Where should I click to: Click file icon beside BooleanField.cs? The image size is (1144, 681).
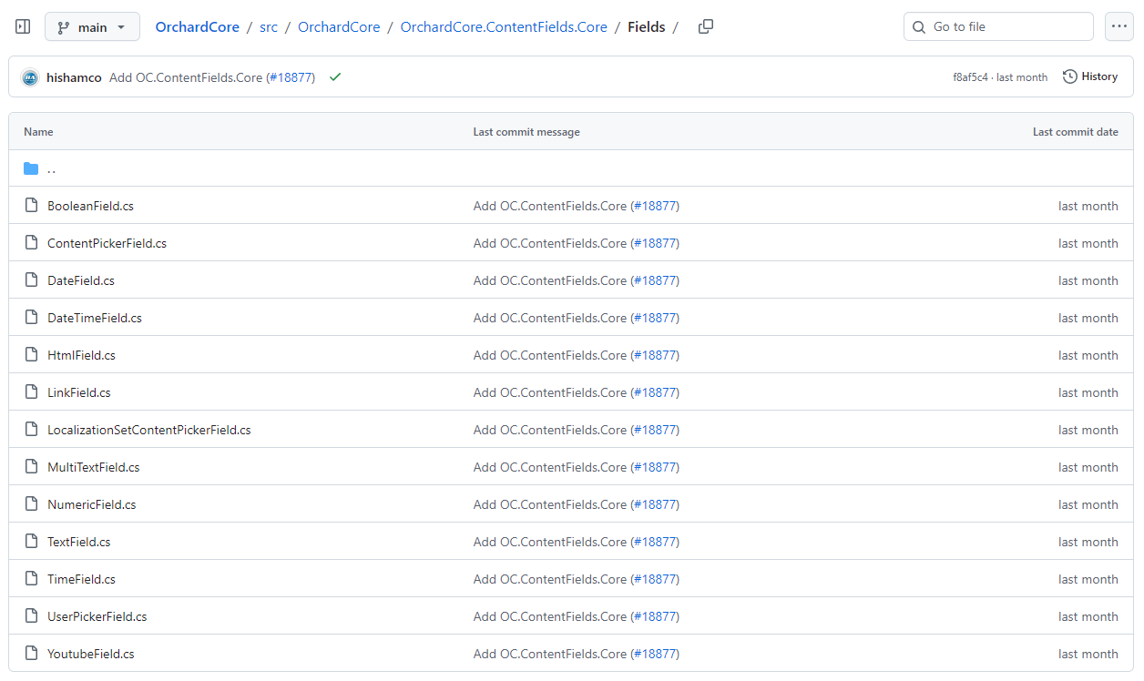coord(31,206)
